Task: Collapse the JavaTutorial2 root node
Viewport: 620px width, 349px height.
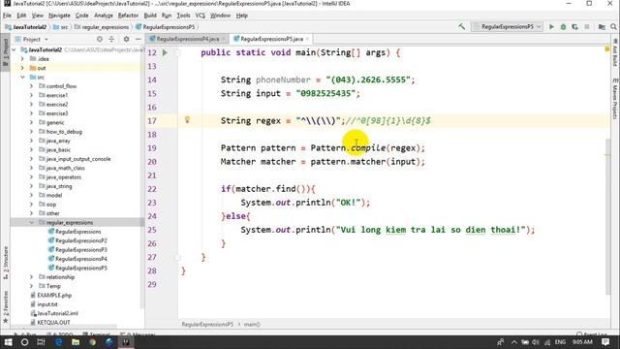Action: tap(15, 49)
